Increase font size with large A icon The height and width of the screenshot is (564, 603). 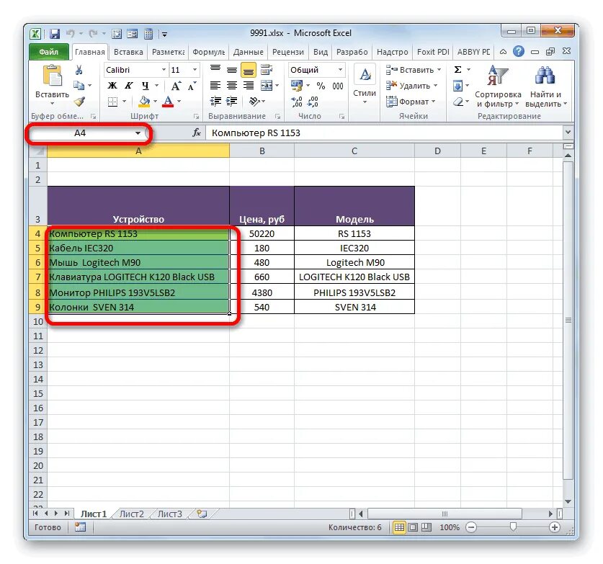[x=176, y=86]
